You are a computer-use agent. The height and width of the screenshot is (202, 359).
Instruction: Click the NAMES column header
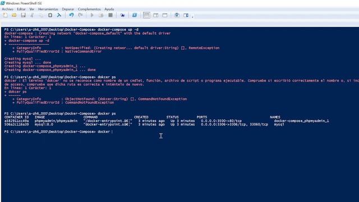[x=275, y=117]
